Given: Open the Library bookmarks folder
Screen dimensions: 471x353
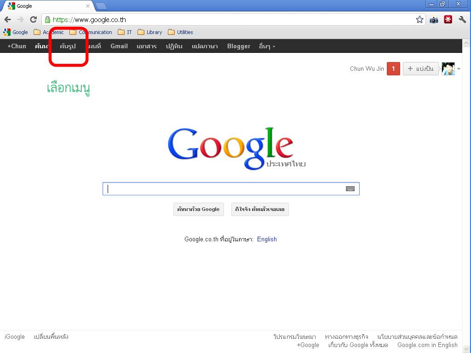Looking at the screenshot, I should point(150,32).
